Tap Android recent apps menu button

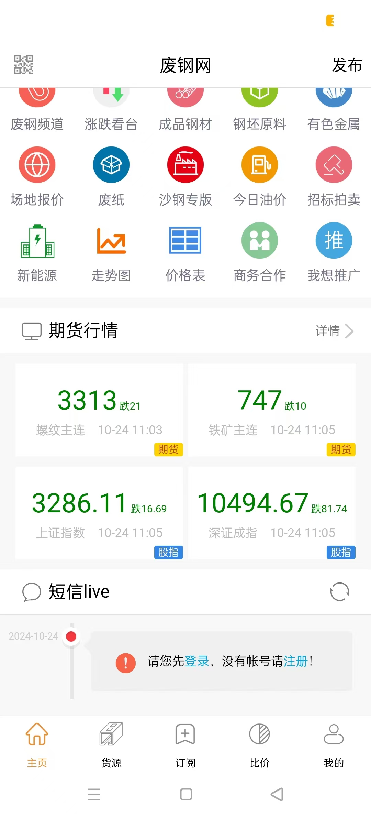click(94, 794)
